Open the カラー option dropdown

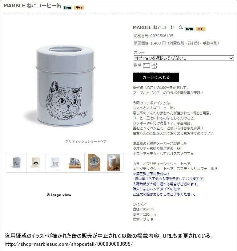[184, 58]
